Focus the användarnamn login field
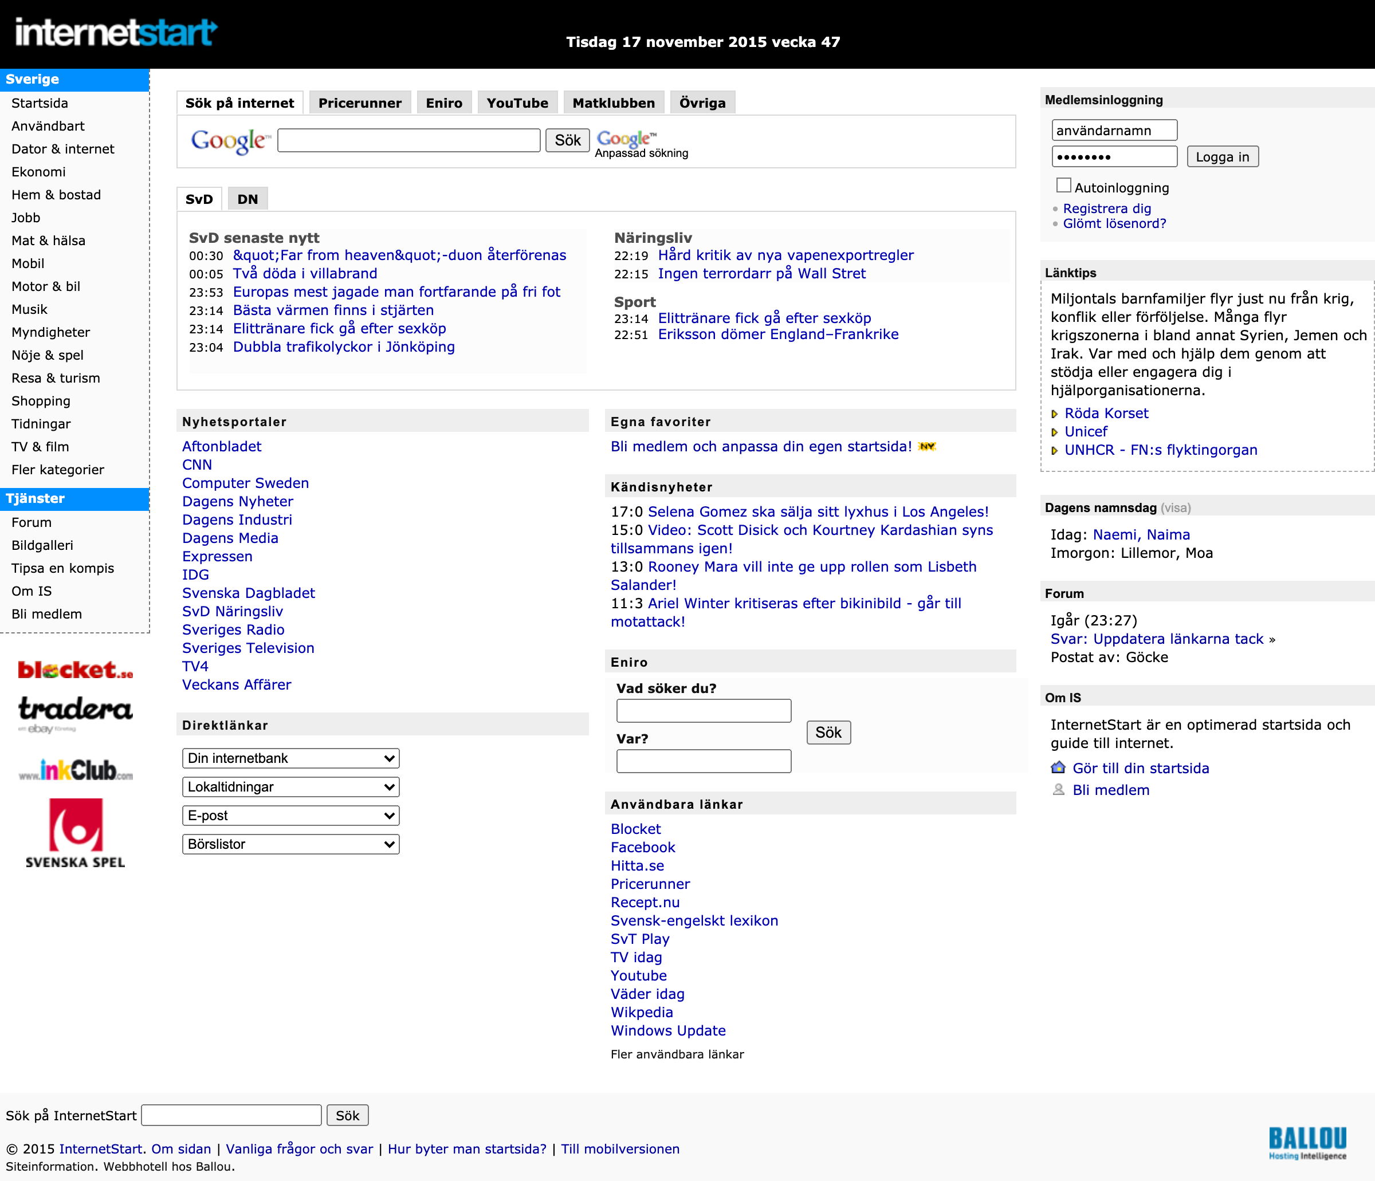Screen dimensions: 1375x1181 pos(1114,130)
